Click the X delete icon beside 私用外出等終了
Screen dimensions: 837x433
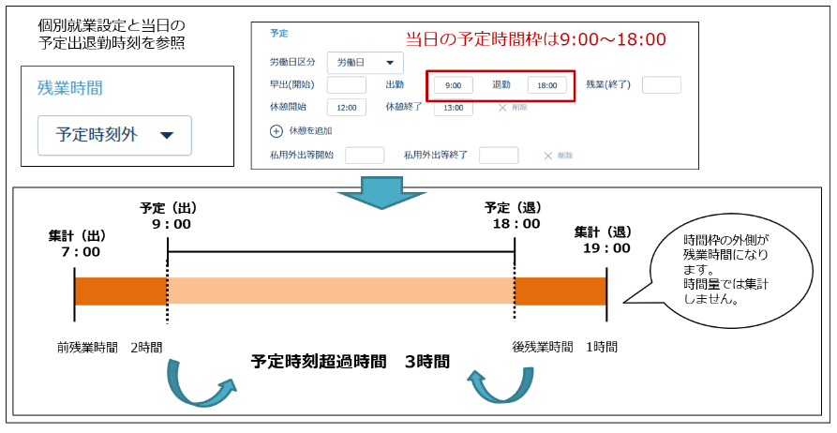click(x=548, y=156)
